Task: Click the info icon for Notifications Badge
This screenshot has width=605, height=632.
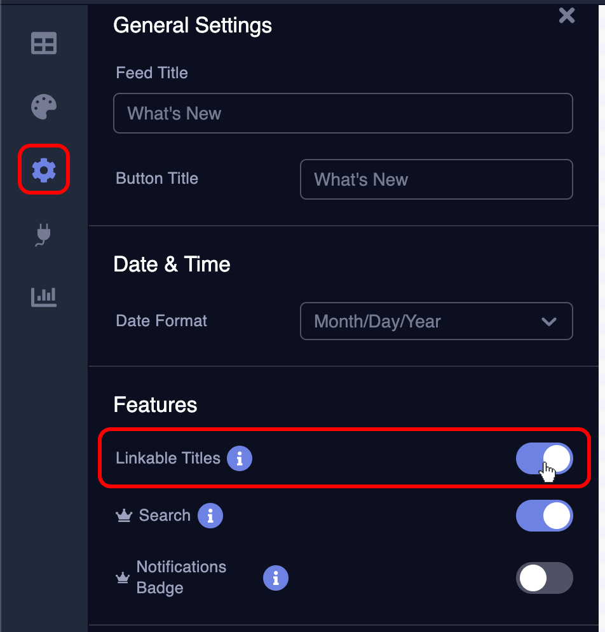Action: pos(276,578)
